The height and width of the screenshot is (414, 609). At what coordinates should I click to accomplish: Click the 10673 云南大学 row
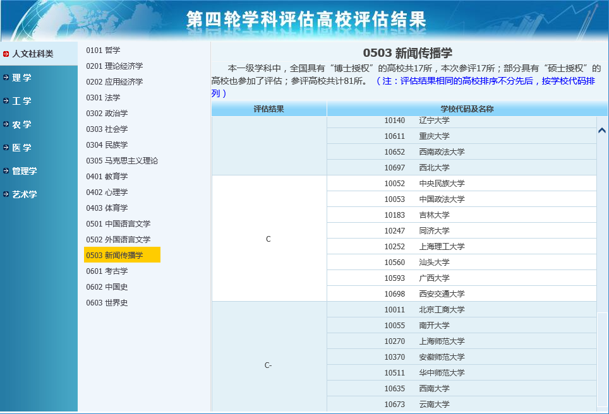[461, 404]
